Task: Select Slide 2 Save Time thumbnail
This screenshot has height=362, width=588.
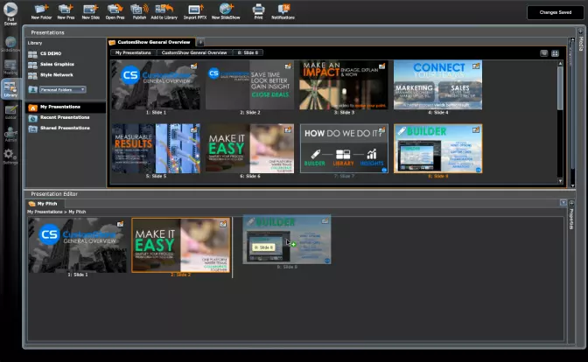Action: point(249,85)
